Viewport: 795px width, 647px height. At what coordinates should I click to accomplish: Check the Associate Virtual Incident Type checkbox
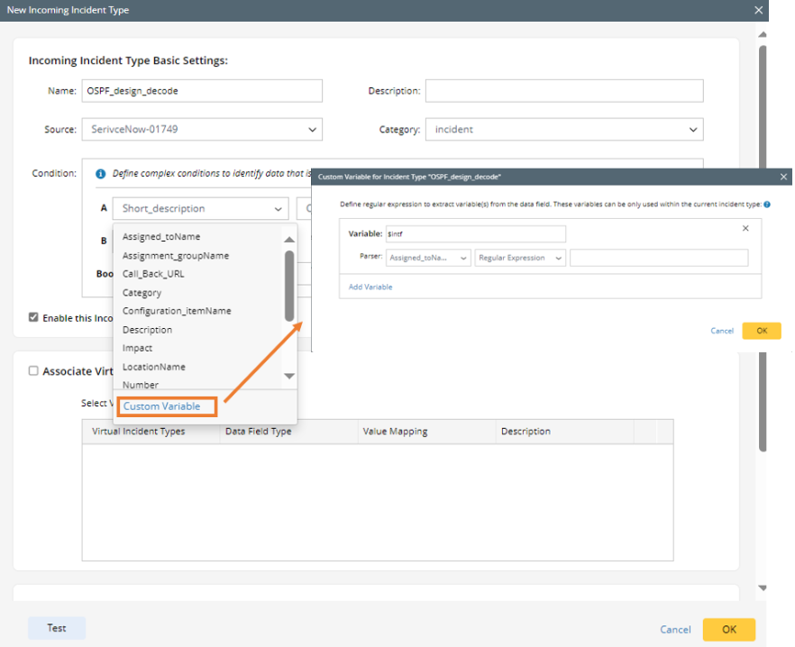click(x=33, y=370)
